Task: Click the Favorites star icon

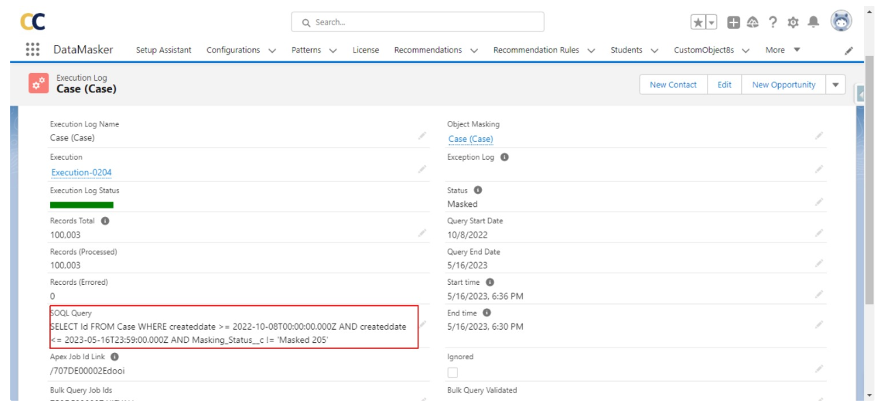Action: point(698,23)
